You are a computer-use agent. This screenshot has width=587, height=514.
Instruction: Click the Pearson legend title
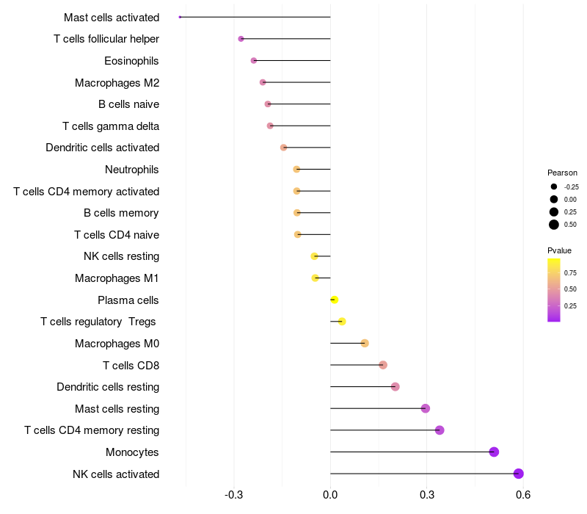(x=562, y=173)
